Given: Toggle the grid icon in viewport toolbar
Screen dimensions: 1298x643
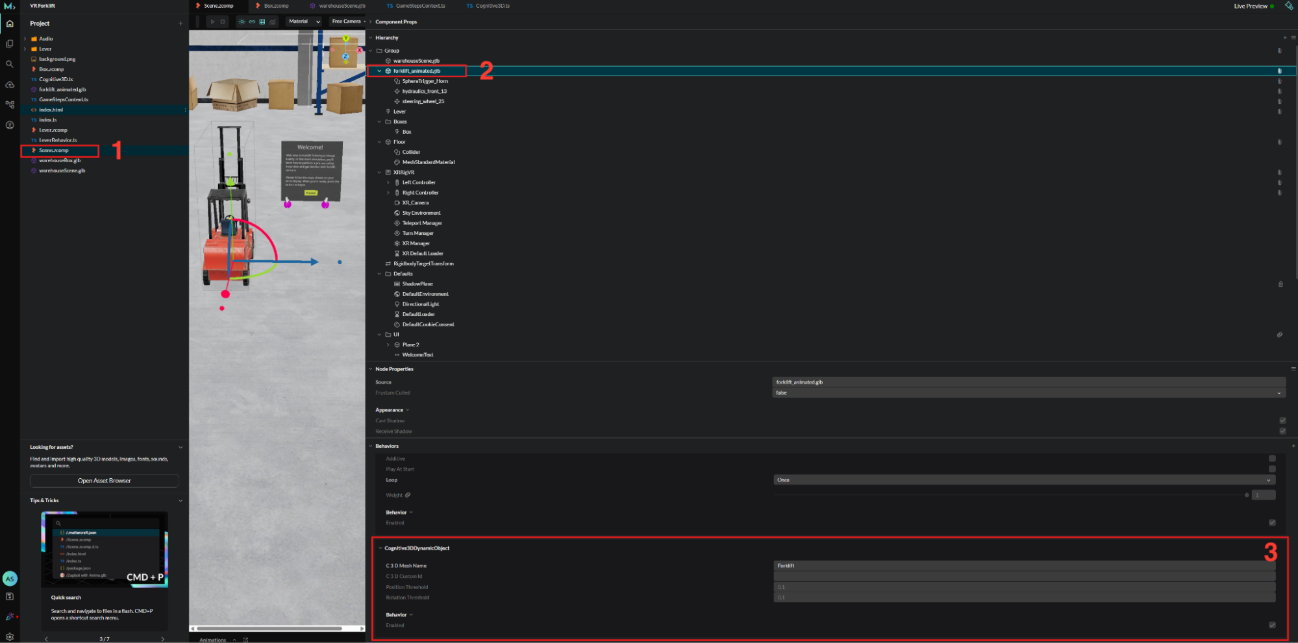Looking at the screenshot, I should (x=262, y=21).
